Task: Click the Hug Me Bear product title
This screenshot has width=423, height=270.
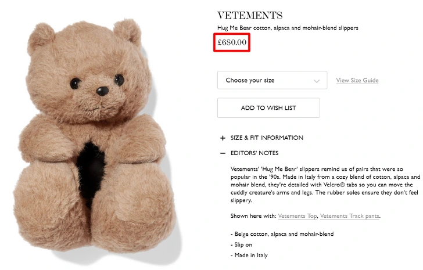Action: (288, 28)
